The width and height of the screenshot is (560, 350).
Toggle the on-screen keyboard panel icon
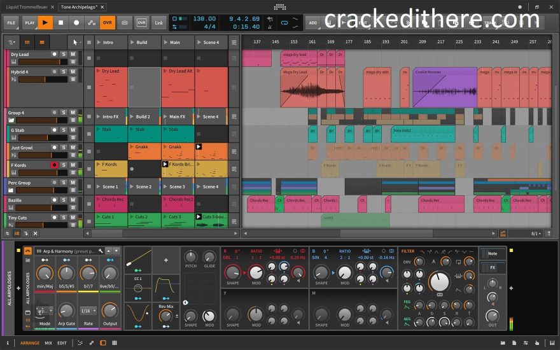[x=552, y=343]
